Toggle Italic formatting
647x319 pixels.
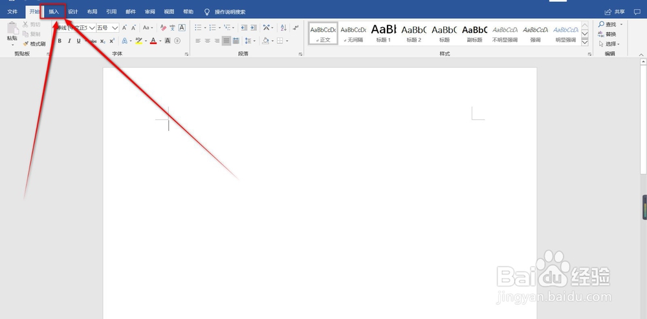[x=69, y=41]
